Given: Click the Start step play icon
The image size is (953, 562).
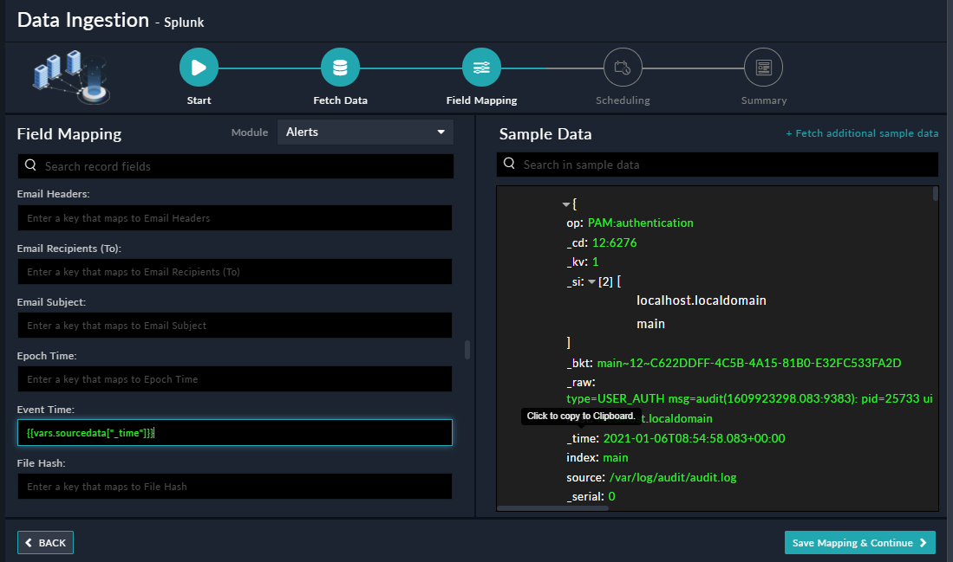Looking at the screenshot, I should pos(199,68).
